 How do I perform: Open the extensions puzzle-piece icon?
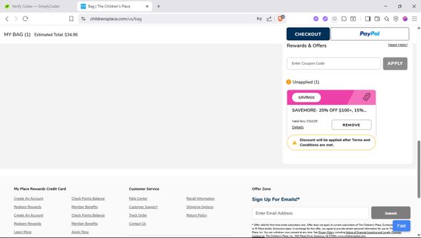pos(344,18)
